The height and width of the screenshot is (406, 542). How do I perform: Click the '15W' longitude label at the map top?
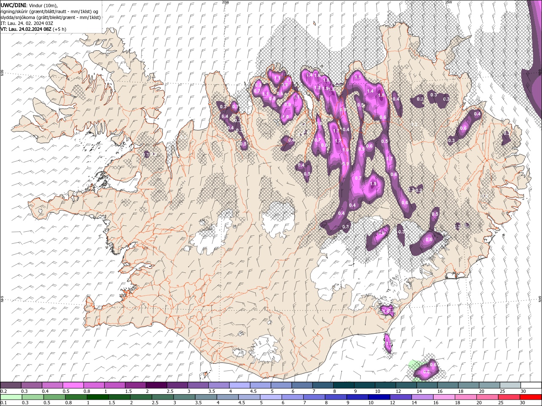click(448, 2)
